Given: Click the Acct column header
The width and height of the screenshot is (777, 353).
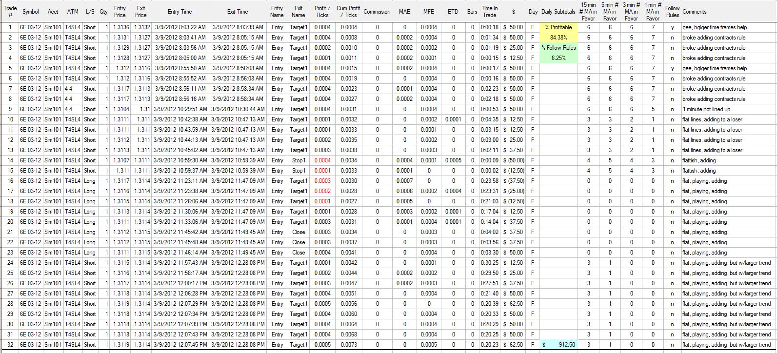Looking at the screenshot, I should 53,12.
